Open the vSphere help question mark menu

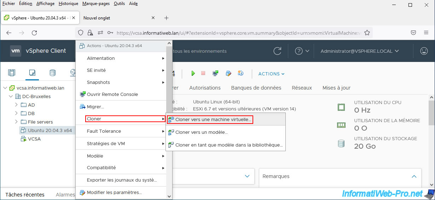[x=302, y=51]
